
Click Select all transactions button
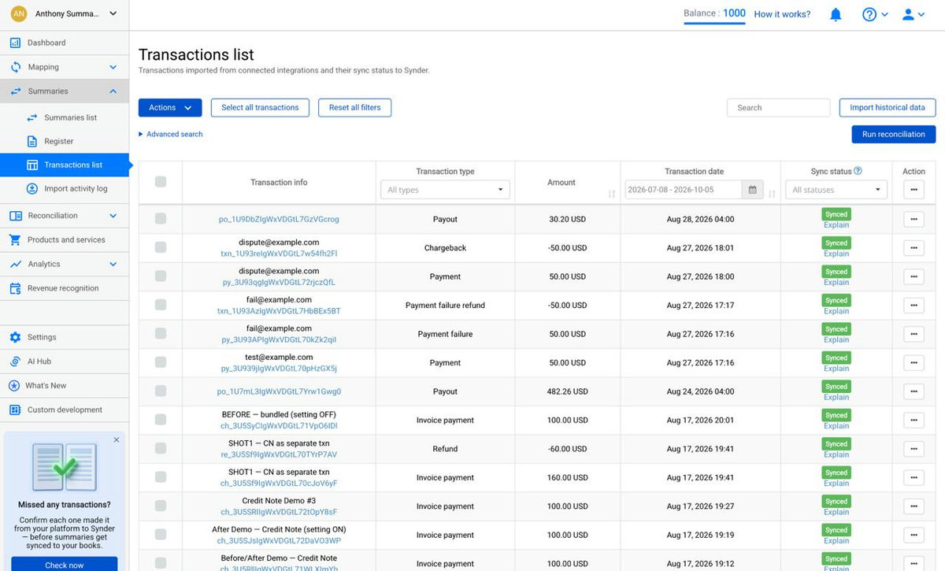click(260, 108)
